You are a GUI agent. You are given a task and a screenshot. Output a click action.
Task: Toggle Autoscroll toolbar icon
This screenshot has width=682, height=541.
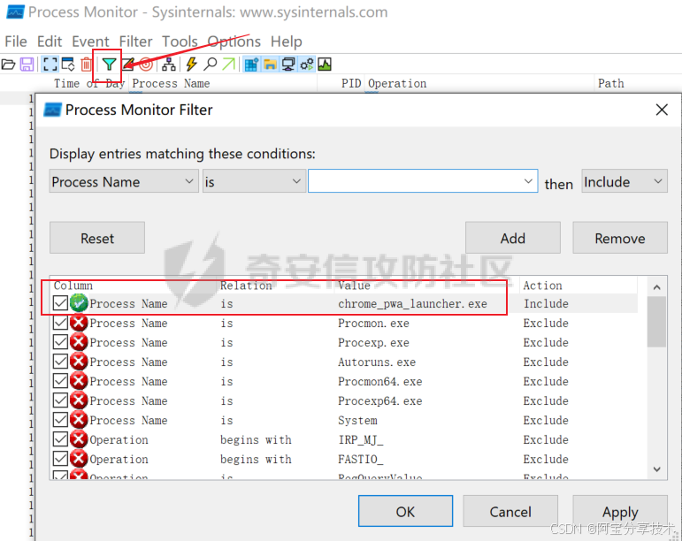(68, 65)
